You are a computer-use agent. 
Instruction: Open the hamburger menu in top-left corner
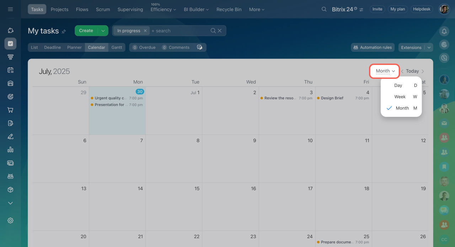10,9
